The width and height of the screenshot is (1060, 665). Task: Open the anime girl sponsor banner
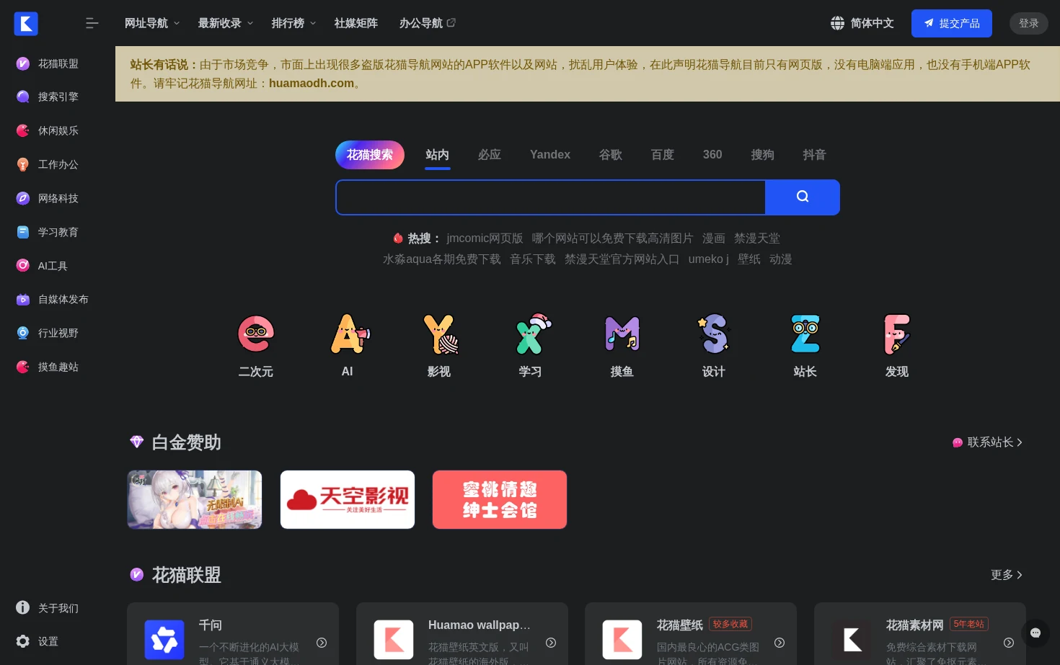coord(195,500)
